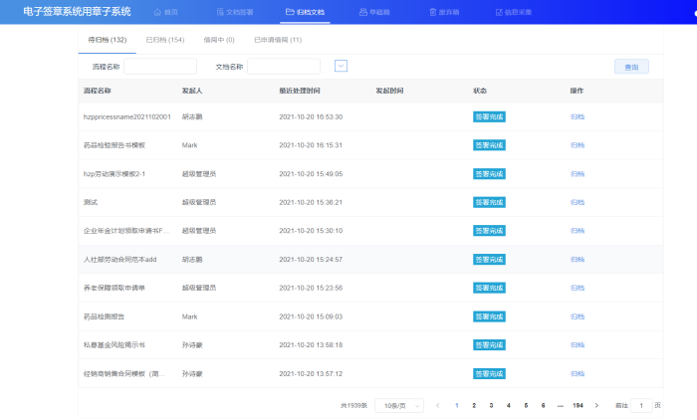Go to page 3
697x420 pixels.
(x=491, y=405)
